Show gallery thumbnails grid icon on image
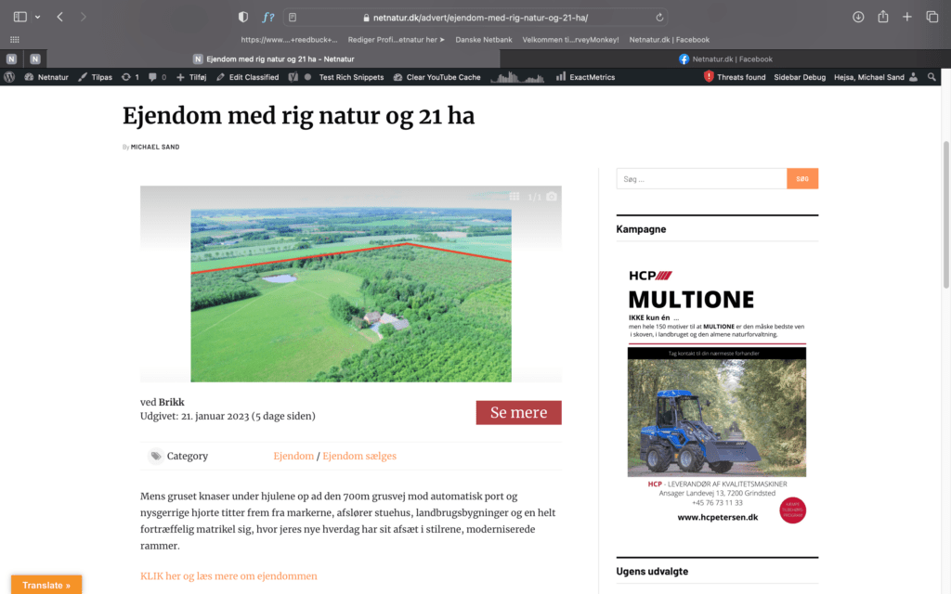Image resolution: width=951 pixels, height=594 pixels. 515,197
